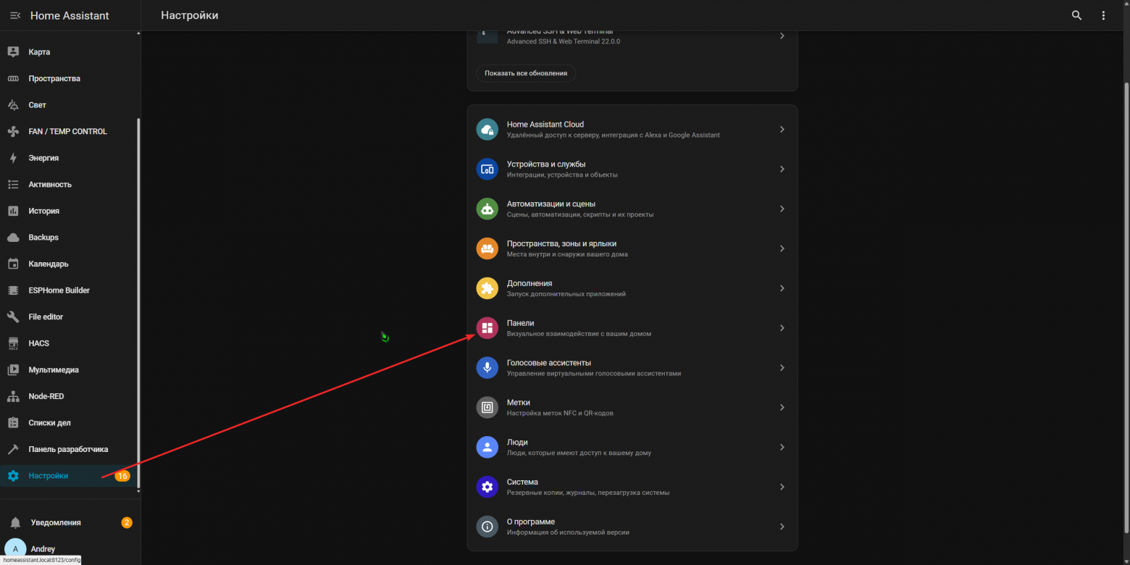This screenshot has width=1130, height=565.
Task: Click the Энергия lightning bolt icon
Action: 13,158
